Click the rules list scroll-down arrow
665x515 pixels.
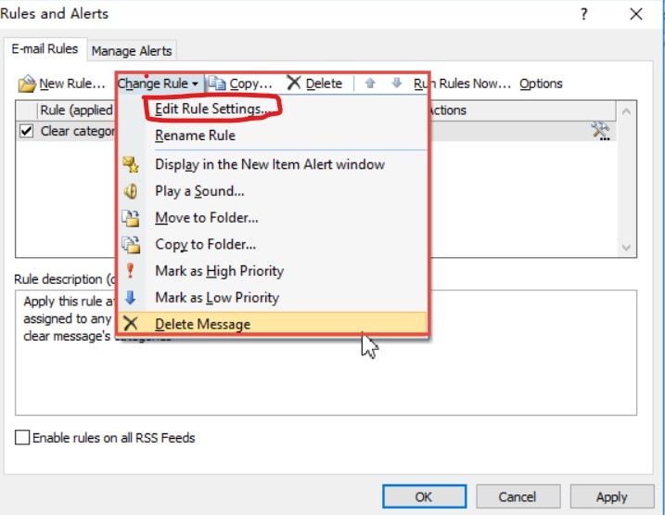pos(626,247)
